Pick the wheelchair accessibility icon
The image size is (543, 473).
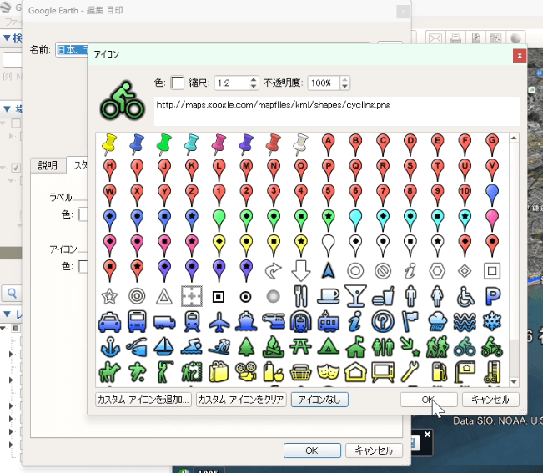click(465, 295)
